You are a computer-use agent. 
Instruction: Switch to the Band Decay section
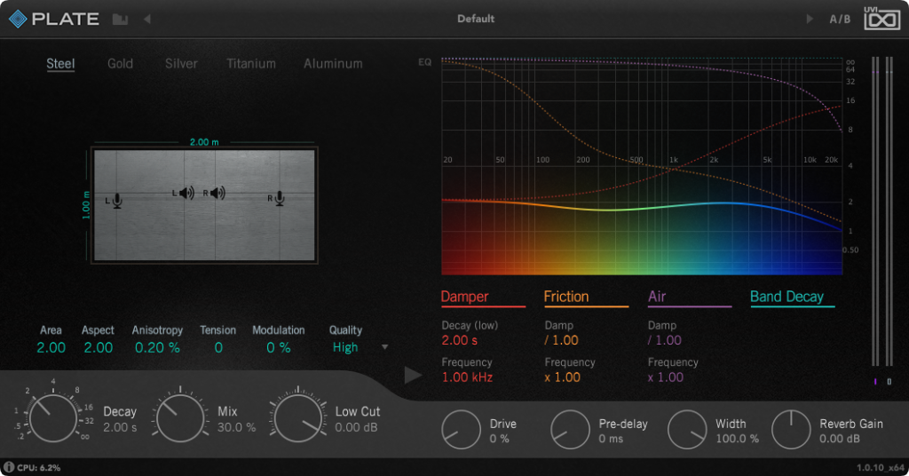tap(786, 297)
